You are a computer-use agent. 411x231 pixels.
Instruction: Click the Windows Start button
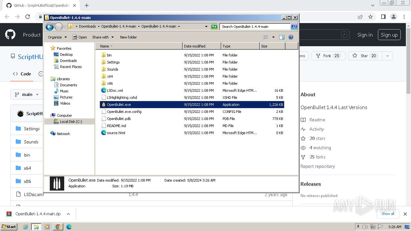pos(9,227)
